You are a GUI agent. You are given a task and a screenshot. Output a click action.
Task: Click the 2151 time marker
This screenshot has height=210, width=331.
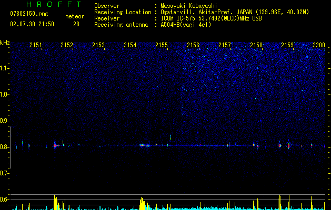pyautogui.click(x=35, y=45)
